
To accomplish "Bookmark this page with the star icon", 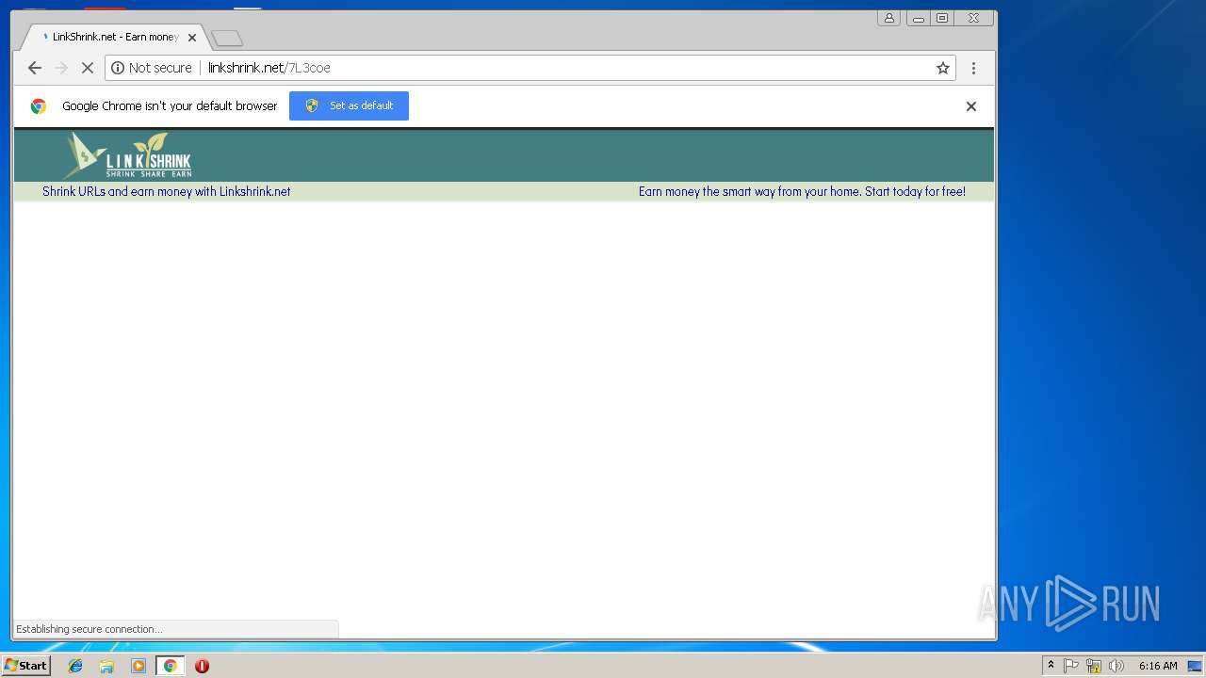I will [942, 68].
